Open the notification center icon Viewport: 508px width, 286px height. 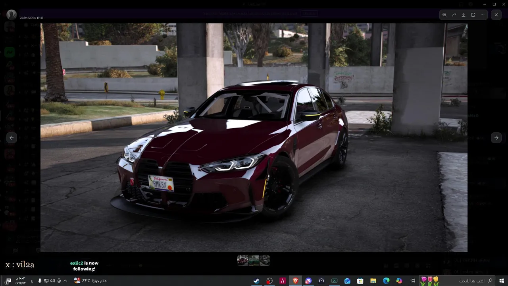coord(8,281)
